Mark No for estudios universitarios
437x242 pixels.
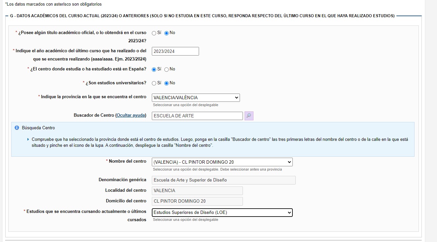pyautogui.click(x=166, y=83)
